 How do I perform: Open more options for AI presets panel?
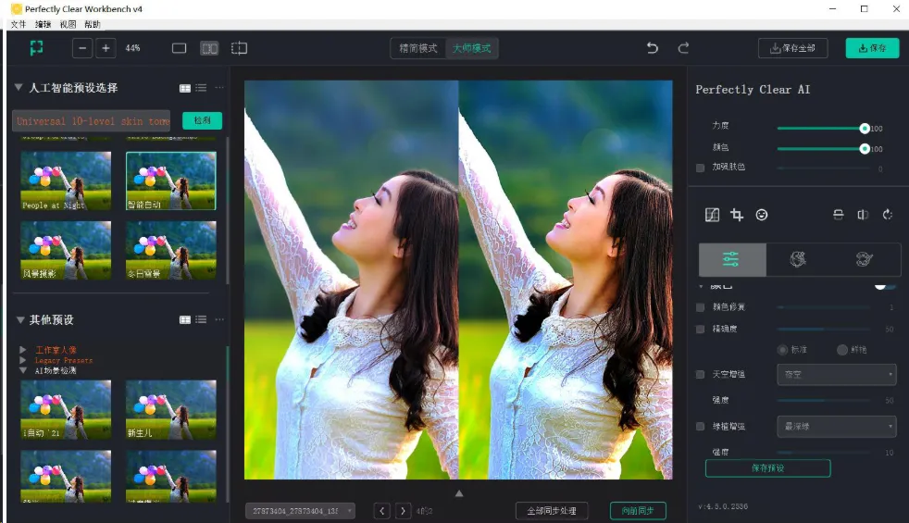[x=219, y=88]
